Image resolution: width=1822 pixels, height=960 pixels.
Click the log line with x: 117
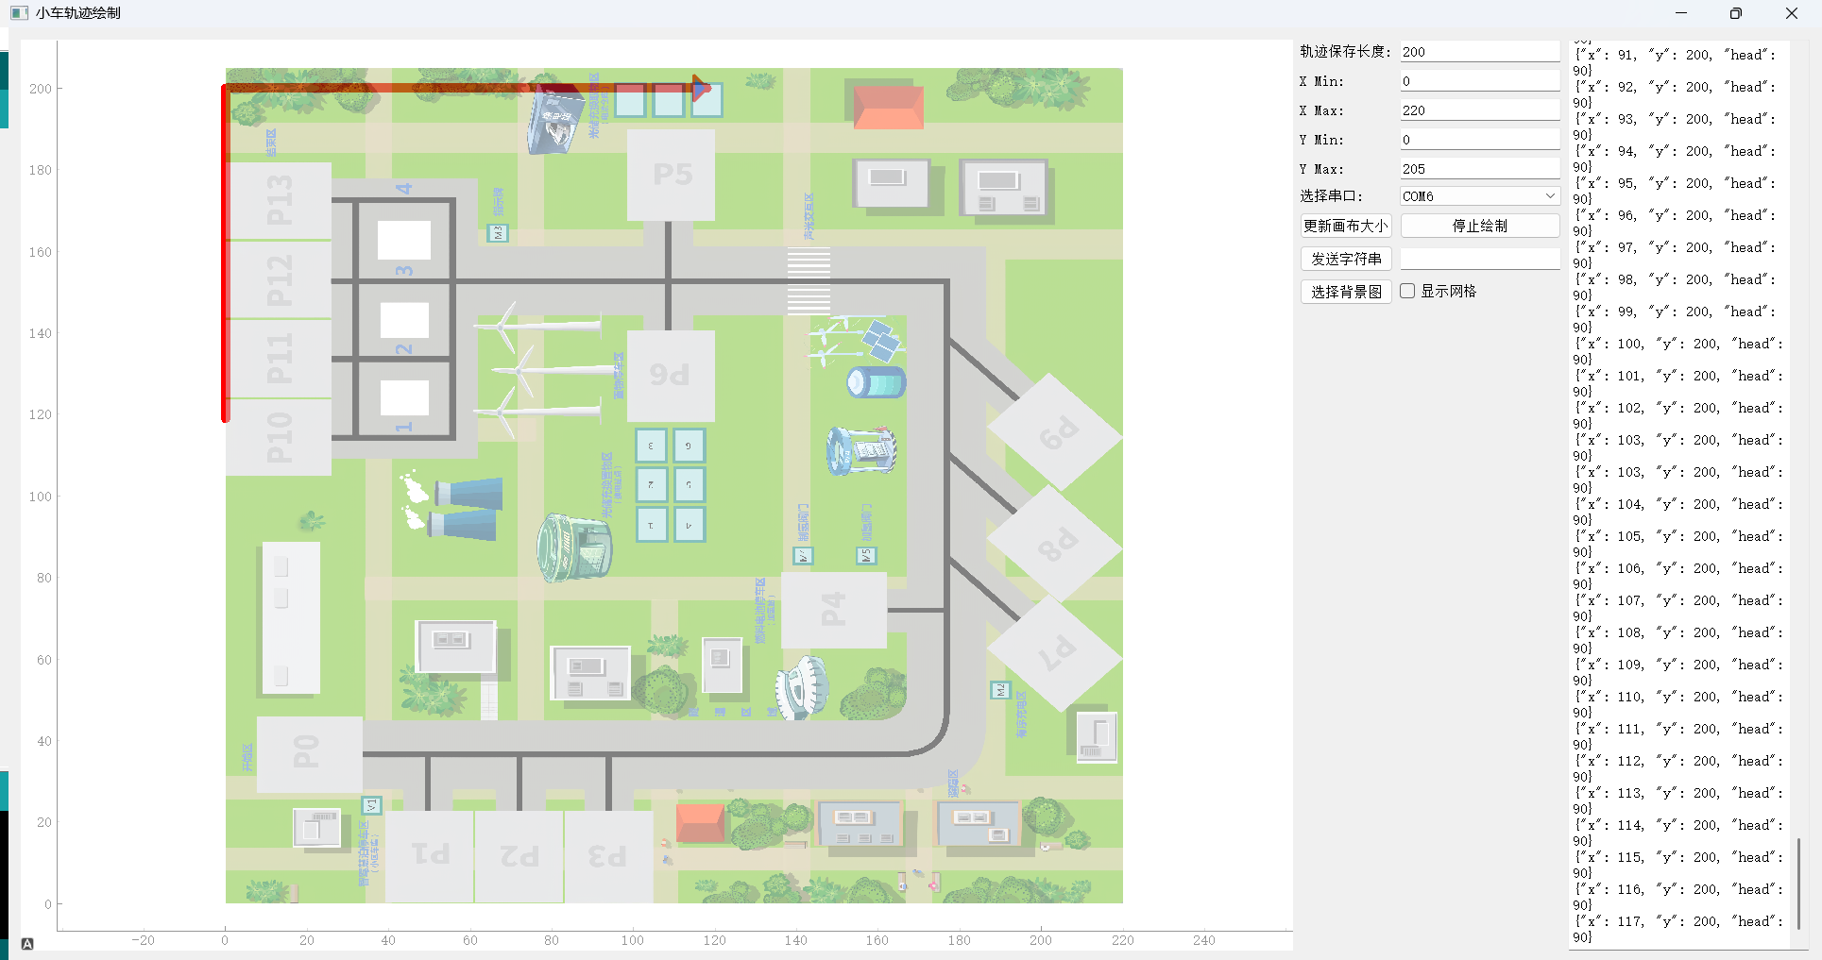(x=1677, y=929)
